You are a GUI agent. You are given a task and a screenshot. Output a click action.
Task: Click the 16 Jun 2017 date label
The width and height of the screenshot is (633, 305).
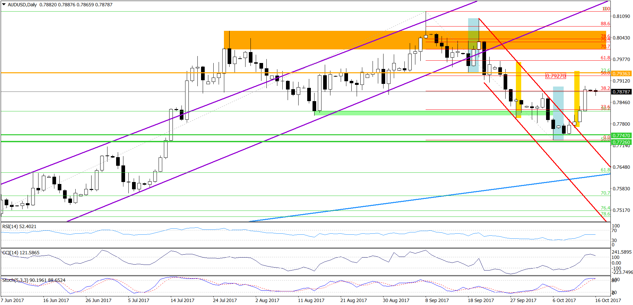56,300
